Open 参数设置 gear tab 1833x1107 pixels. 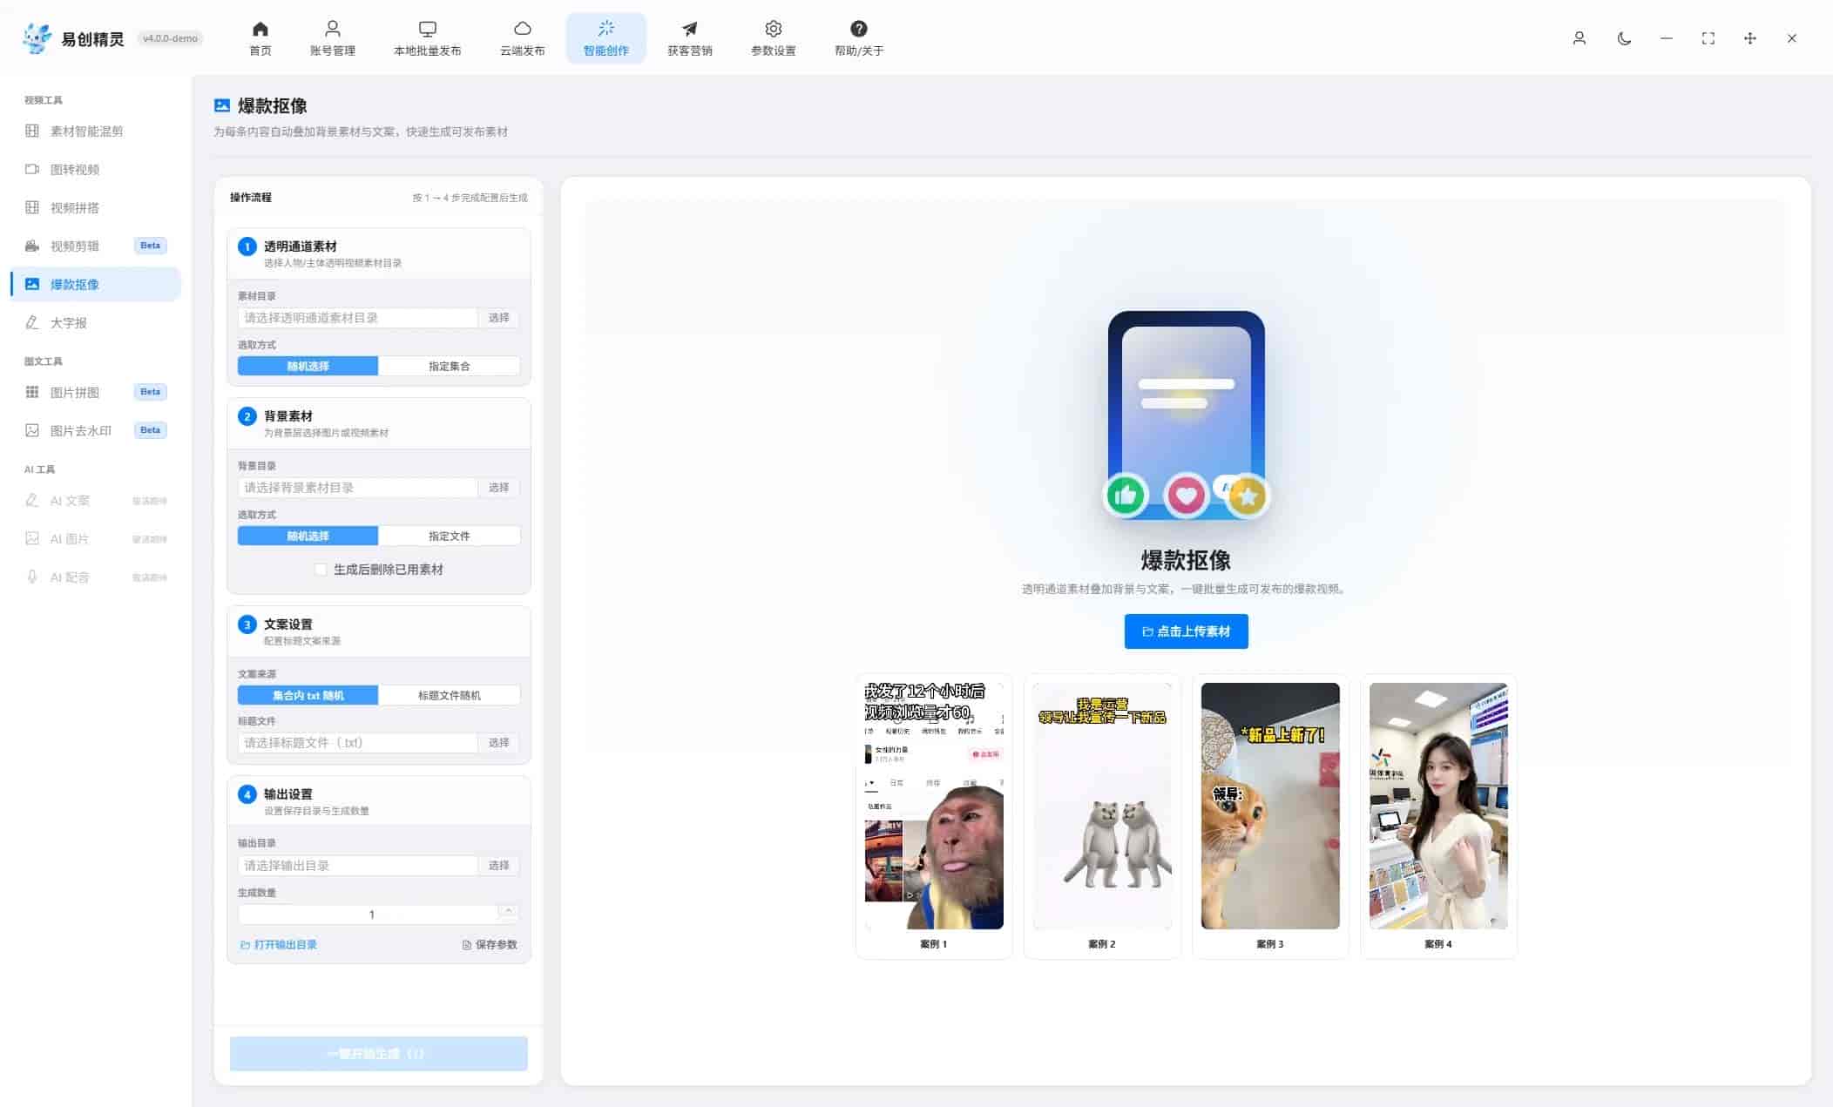tap(773, 38)
